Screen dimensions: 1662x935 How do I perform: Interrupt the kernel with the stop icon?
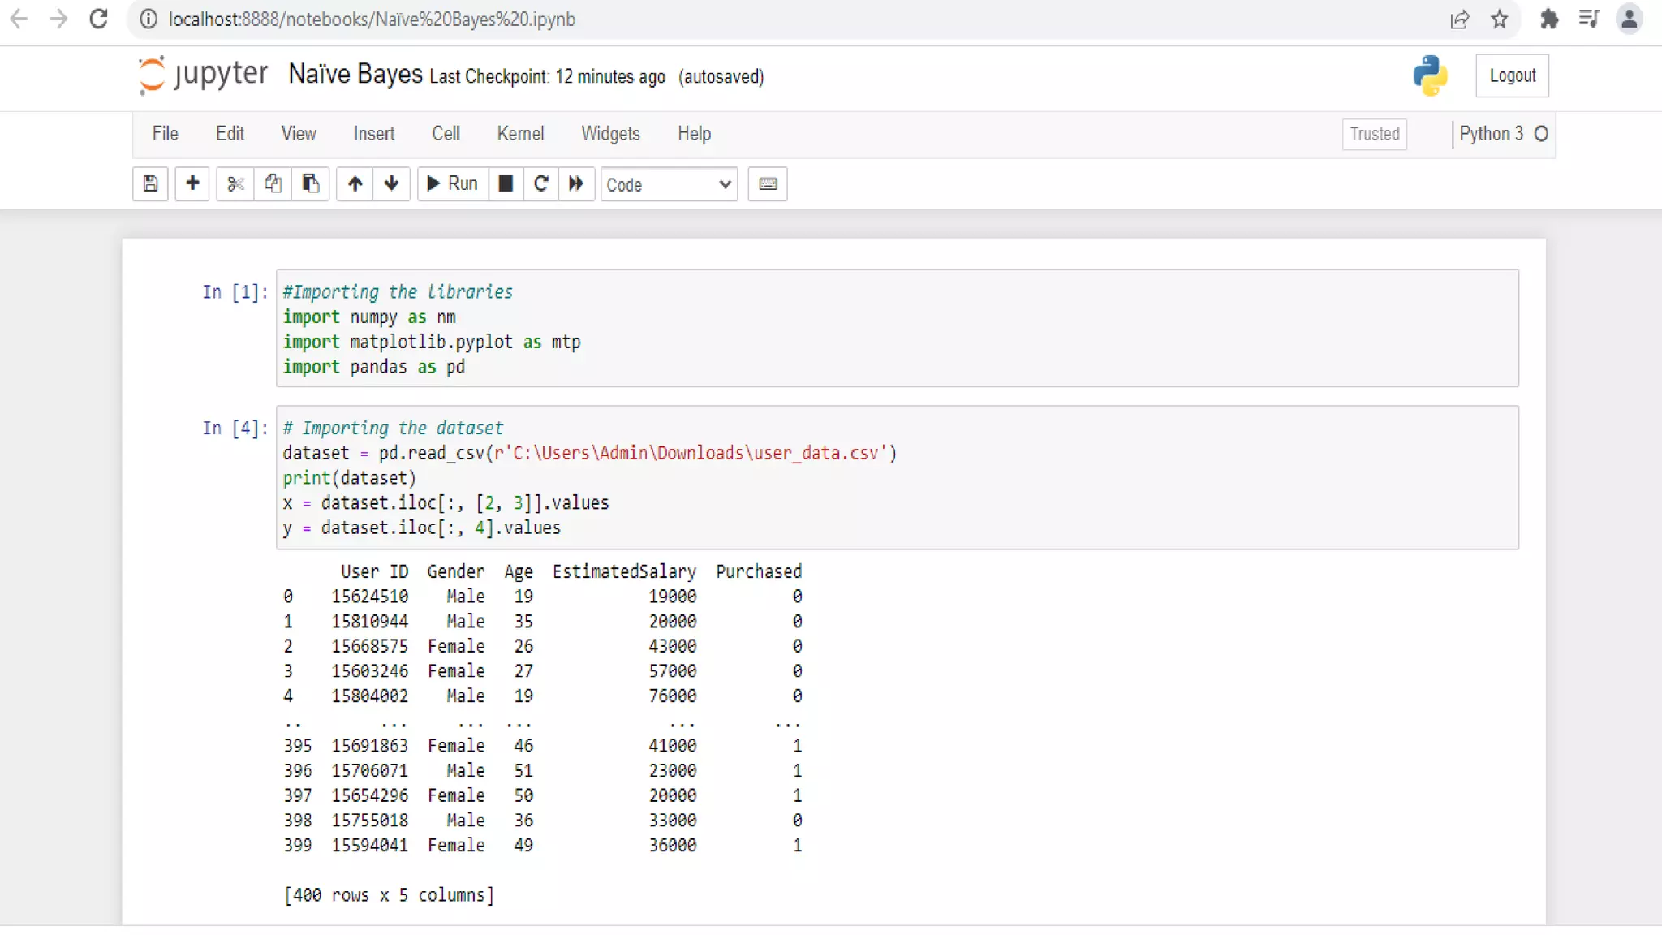tap(506, 183)
